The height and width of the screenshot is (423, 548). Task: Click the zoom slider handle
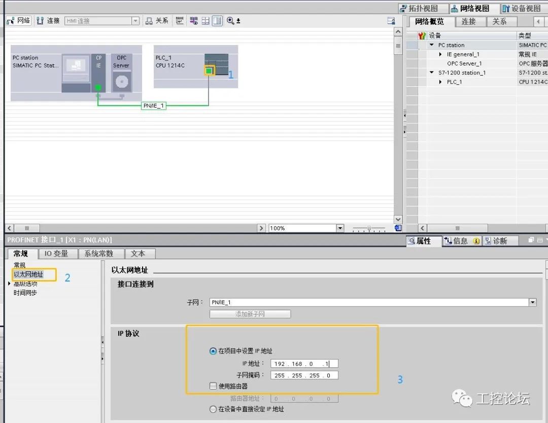click(x=369, y=229)
